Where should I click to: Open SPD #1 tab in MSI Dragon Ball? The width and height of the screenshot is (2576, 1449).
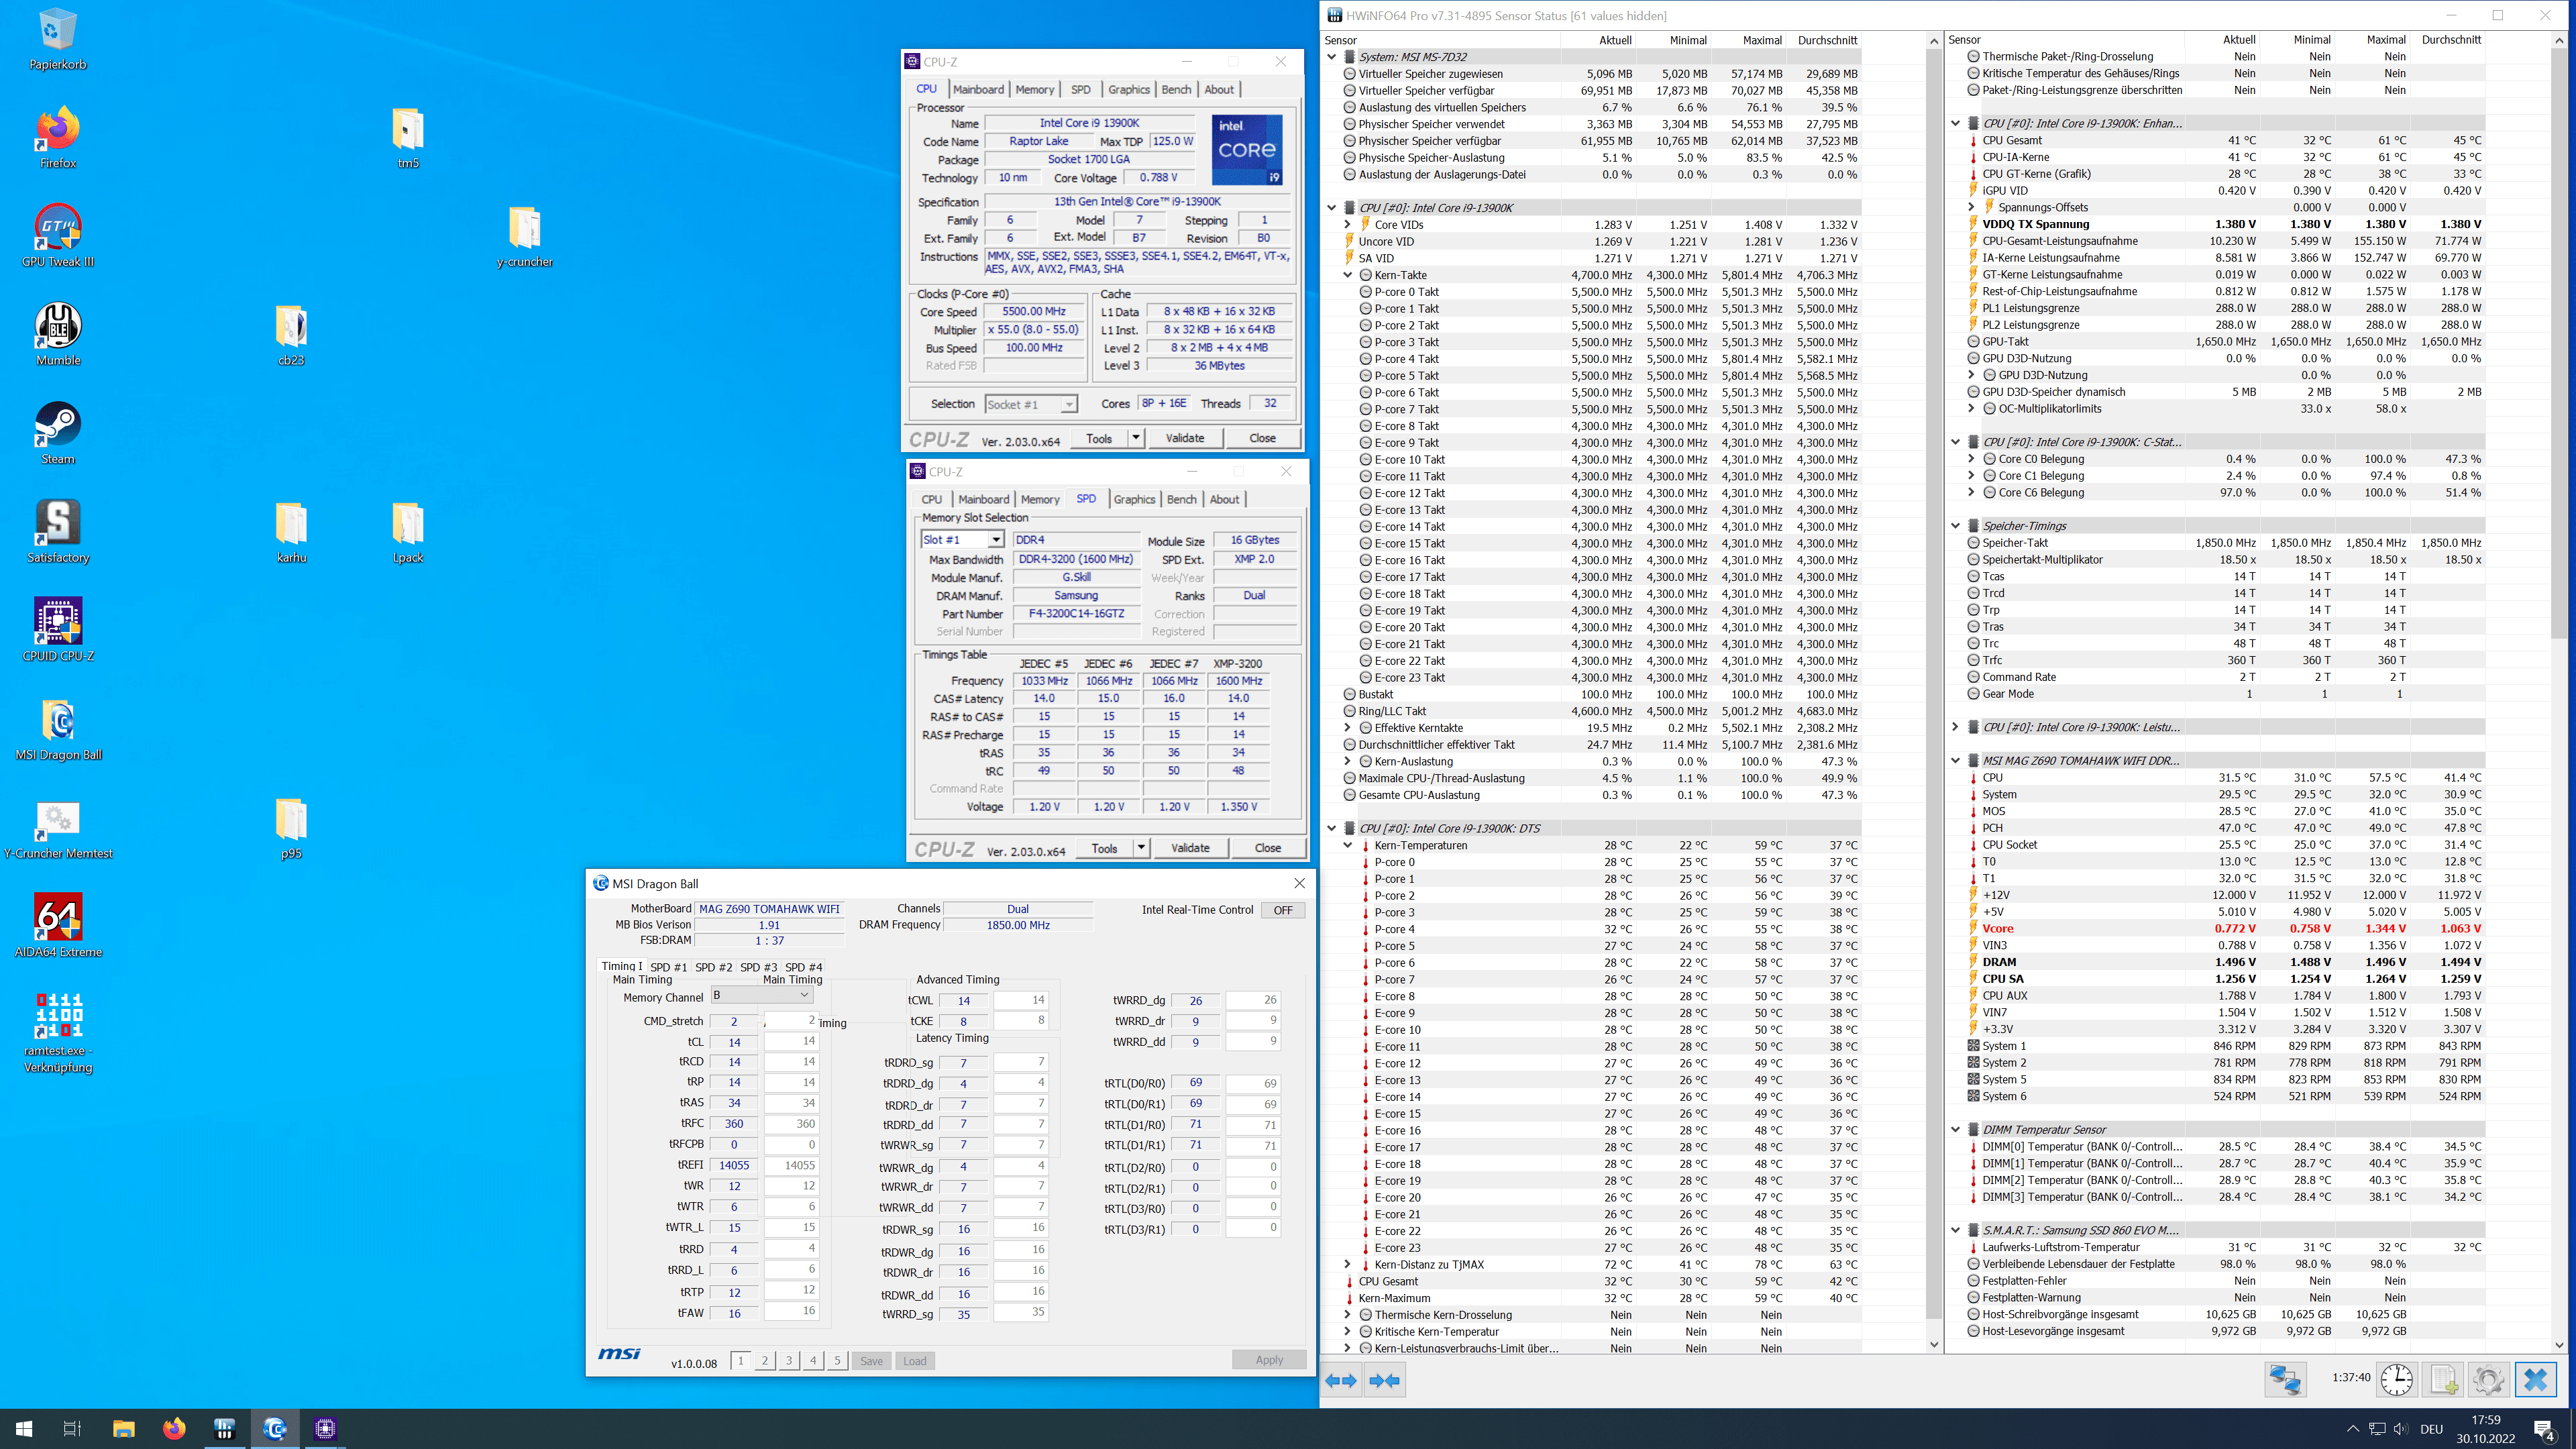pyautogui.click(x=668, y=968)
